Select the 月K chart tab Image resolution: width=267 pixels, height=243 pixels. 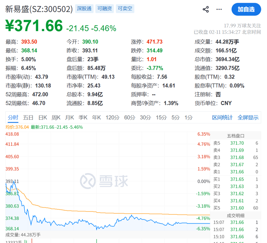tap(70, 118)
